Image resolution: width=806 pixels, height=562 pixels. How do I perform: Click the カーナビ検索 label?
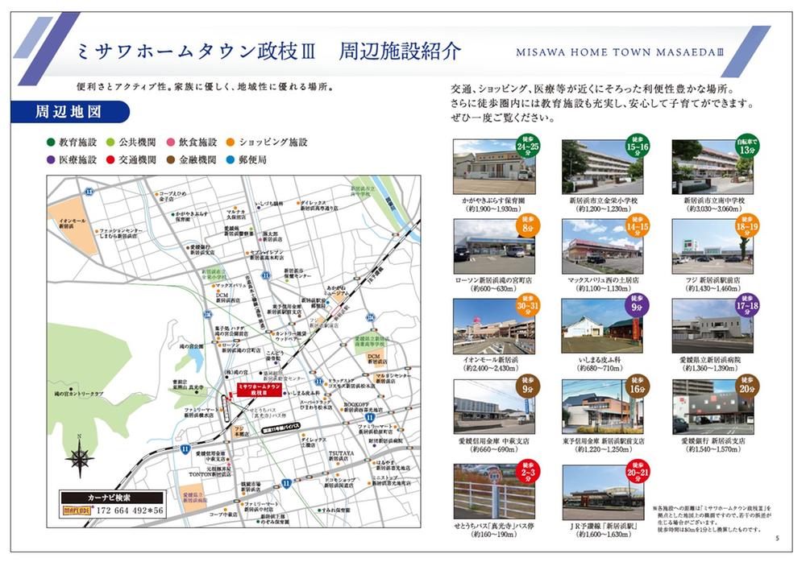click(x=112, y=496)
